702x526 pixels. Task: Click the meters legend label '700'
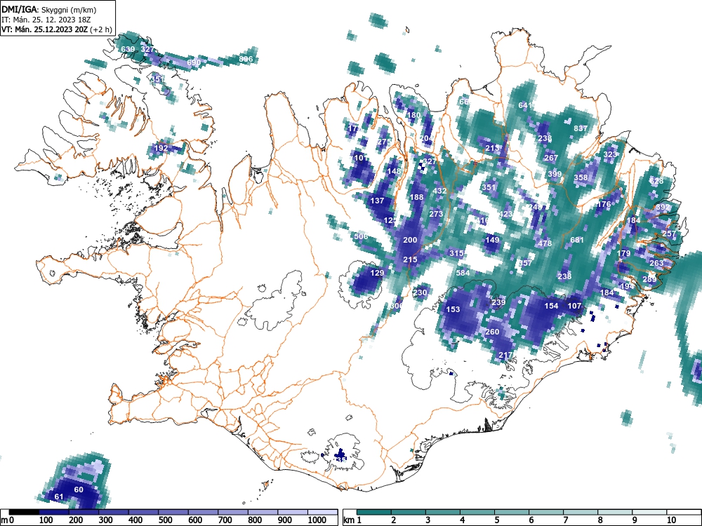(x=225, y=520)
